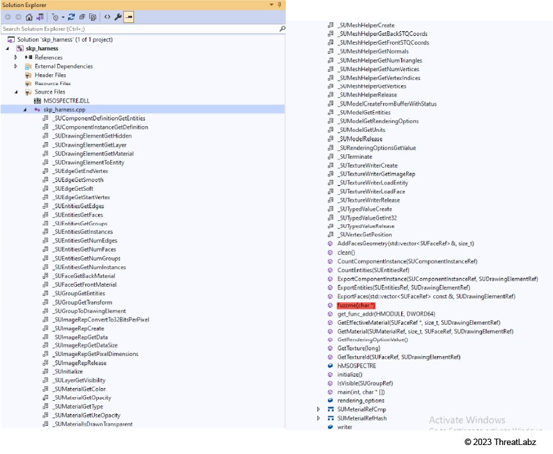
Task: Open Properties with the wrench icon
Action: (118, 17)
